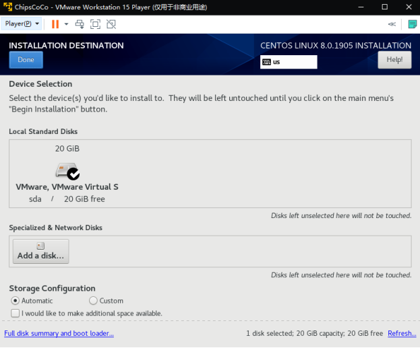
Task: Collapse the toolbar with double-arrow icon
Action: [392, 24]
